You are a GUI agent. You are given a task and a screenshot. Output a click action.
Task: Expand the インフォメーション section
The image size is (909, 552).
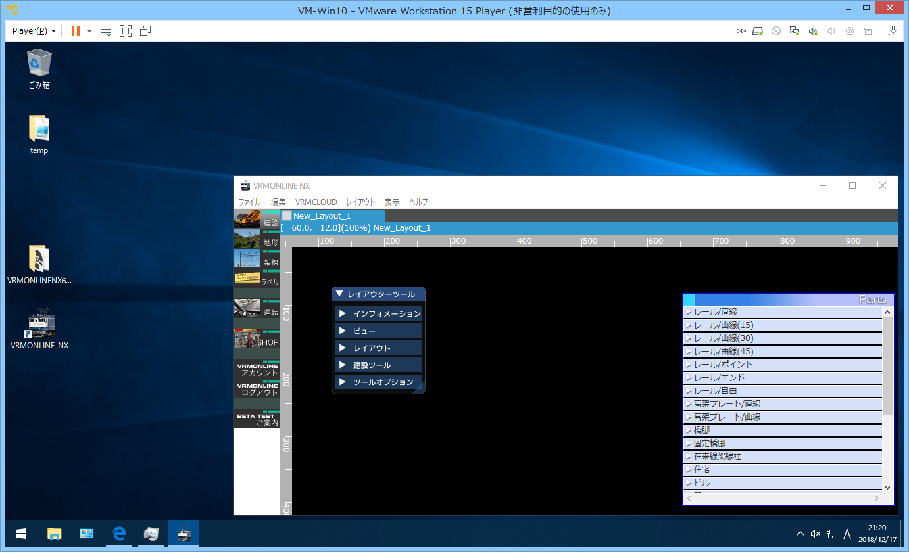[378, 313]
